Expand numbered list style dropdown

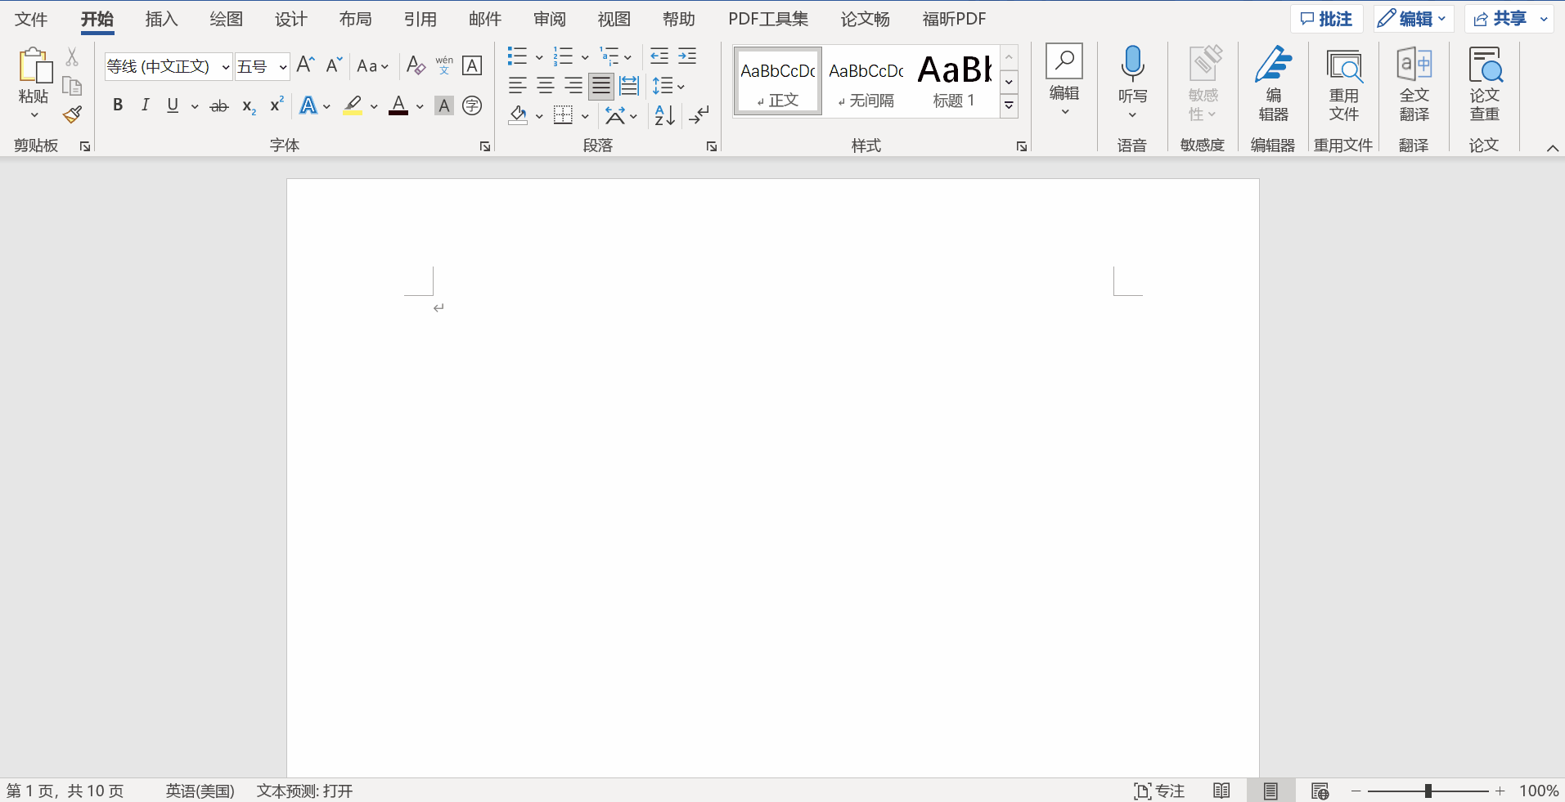coord(585,56)
